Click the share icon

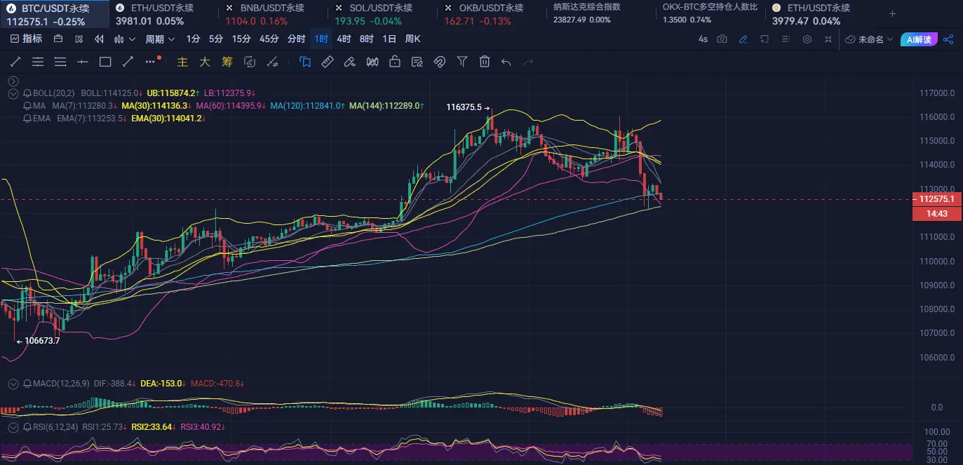(948, 39)
